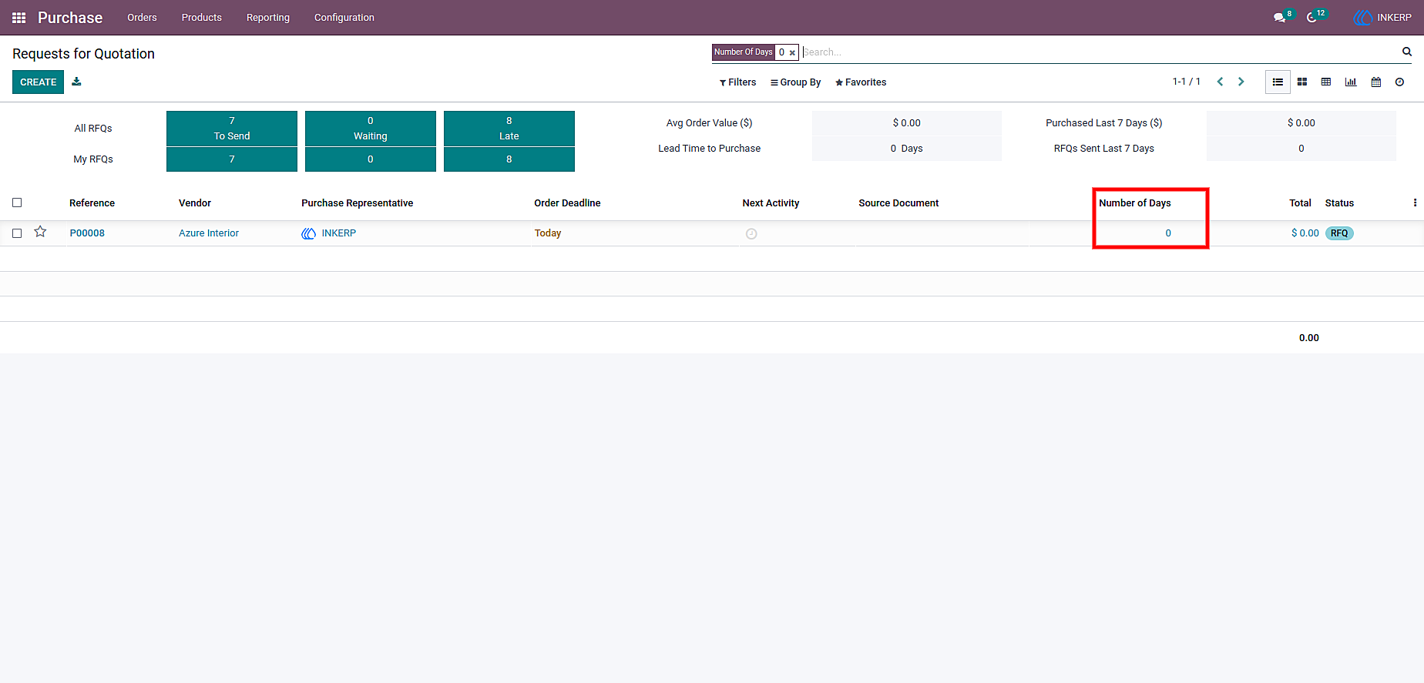Switch to kanban view
Viewport: 1424px width, 683px height.
point(1302,82)
